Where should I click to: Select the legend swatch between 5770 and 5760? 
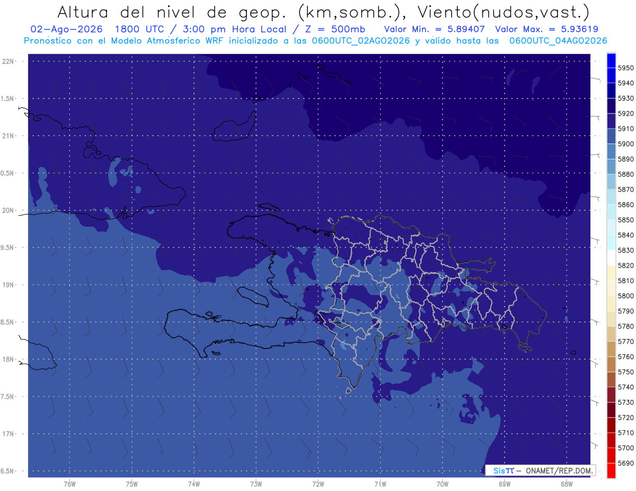coord(611,349)
